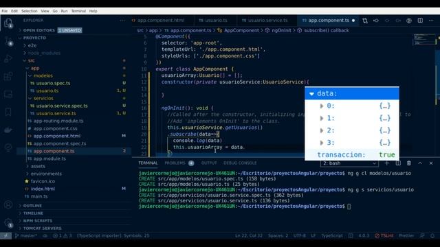The image size is (440, 247).
Task: Open the Docker view in activity bar
Action: [8, 130]
